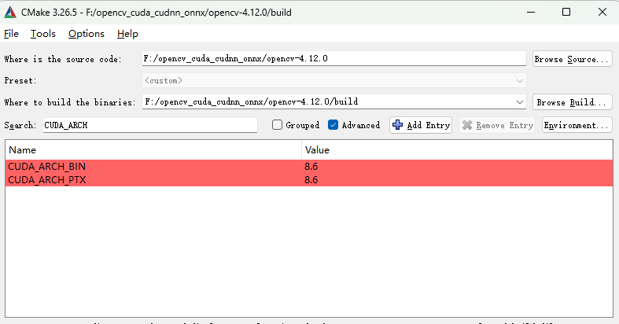Click the Search field containing CUDA_ARCH

[149, 125]
